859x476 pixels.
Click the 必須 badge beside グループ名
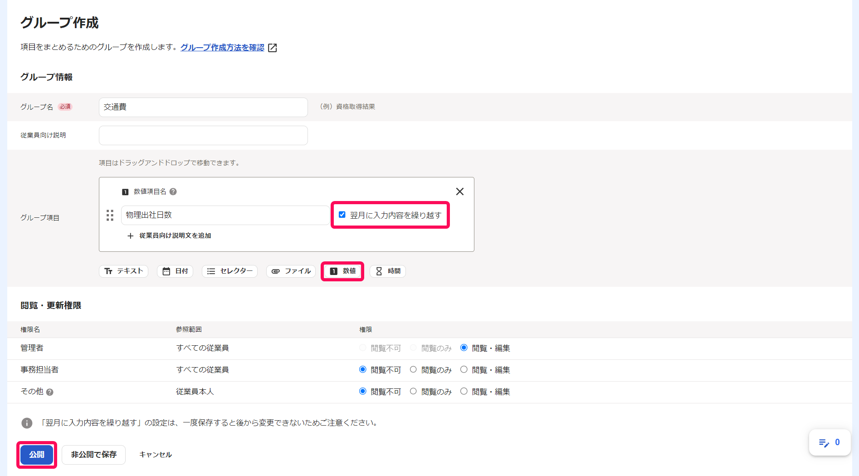pyautogui.click(x=65, y=107)
